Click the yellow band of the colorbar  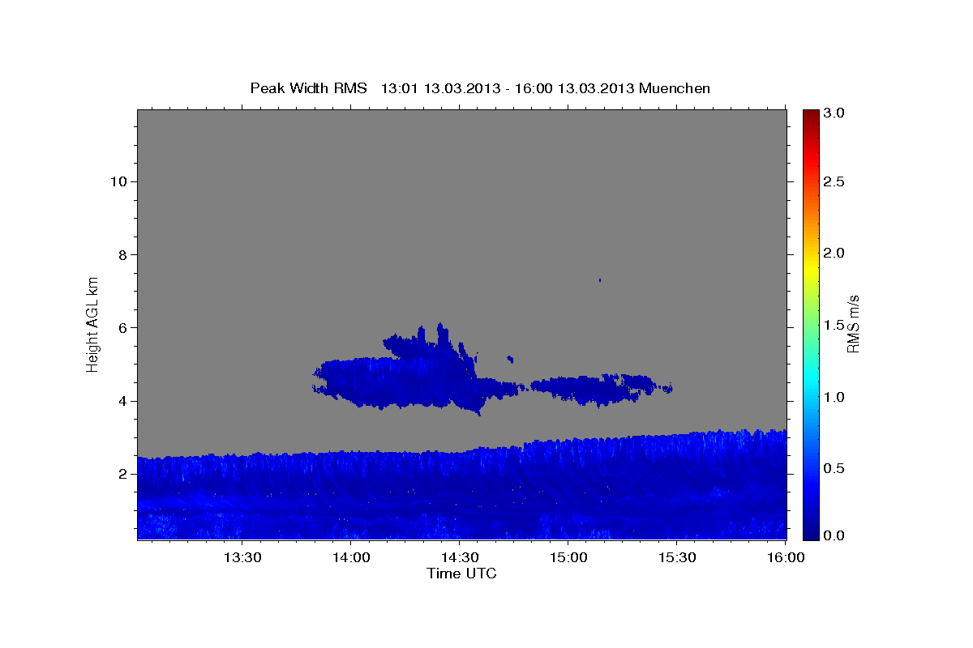811,267
